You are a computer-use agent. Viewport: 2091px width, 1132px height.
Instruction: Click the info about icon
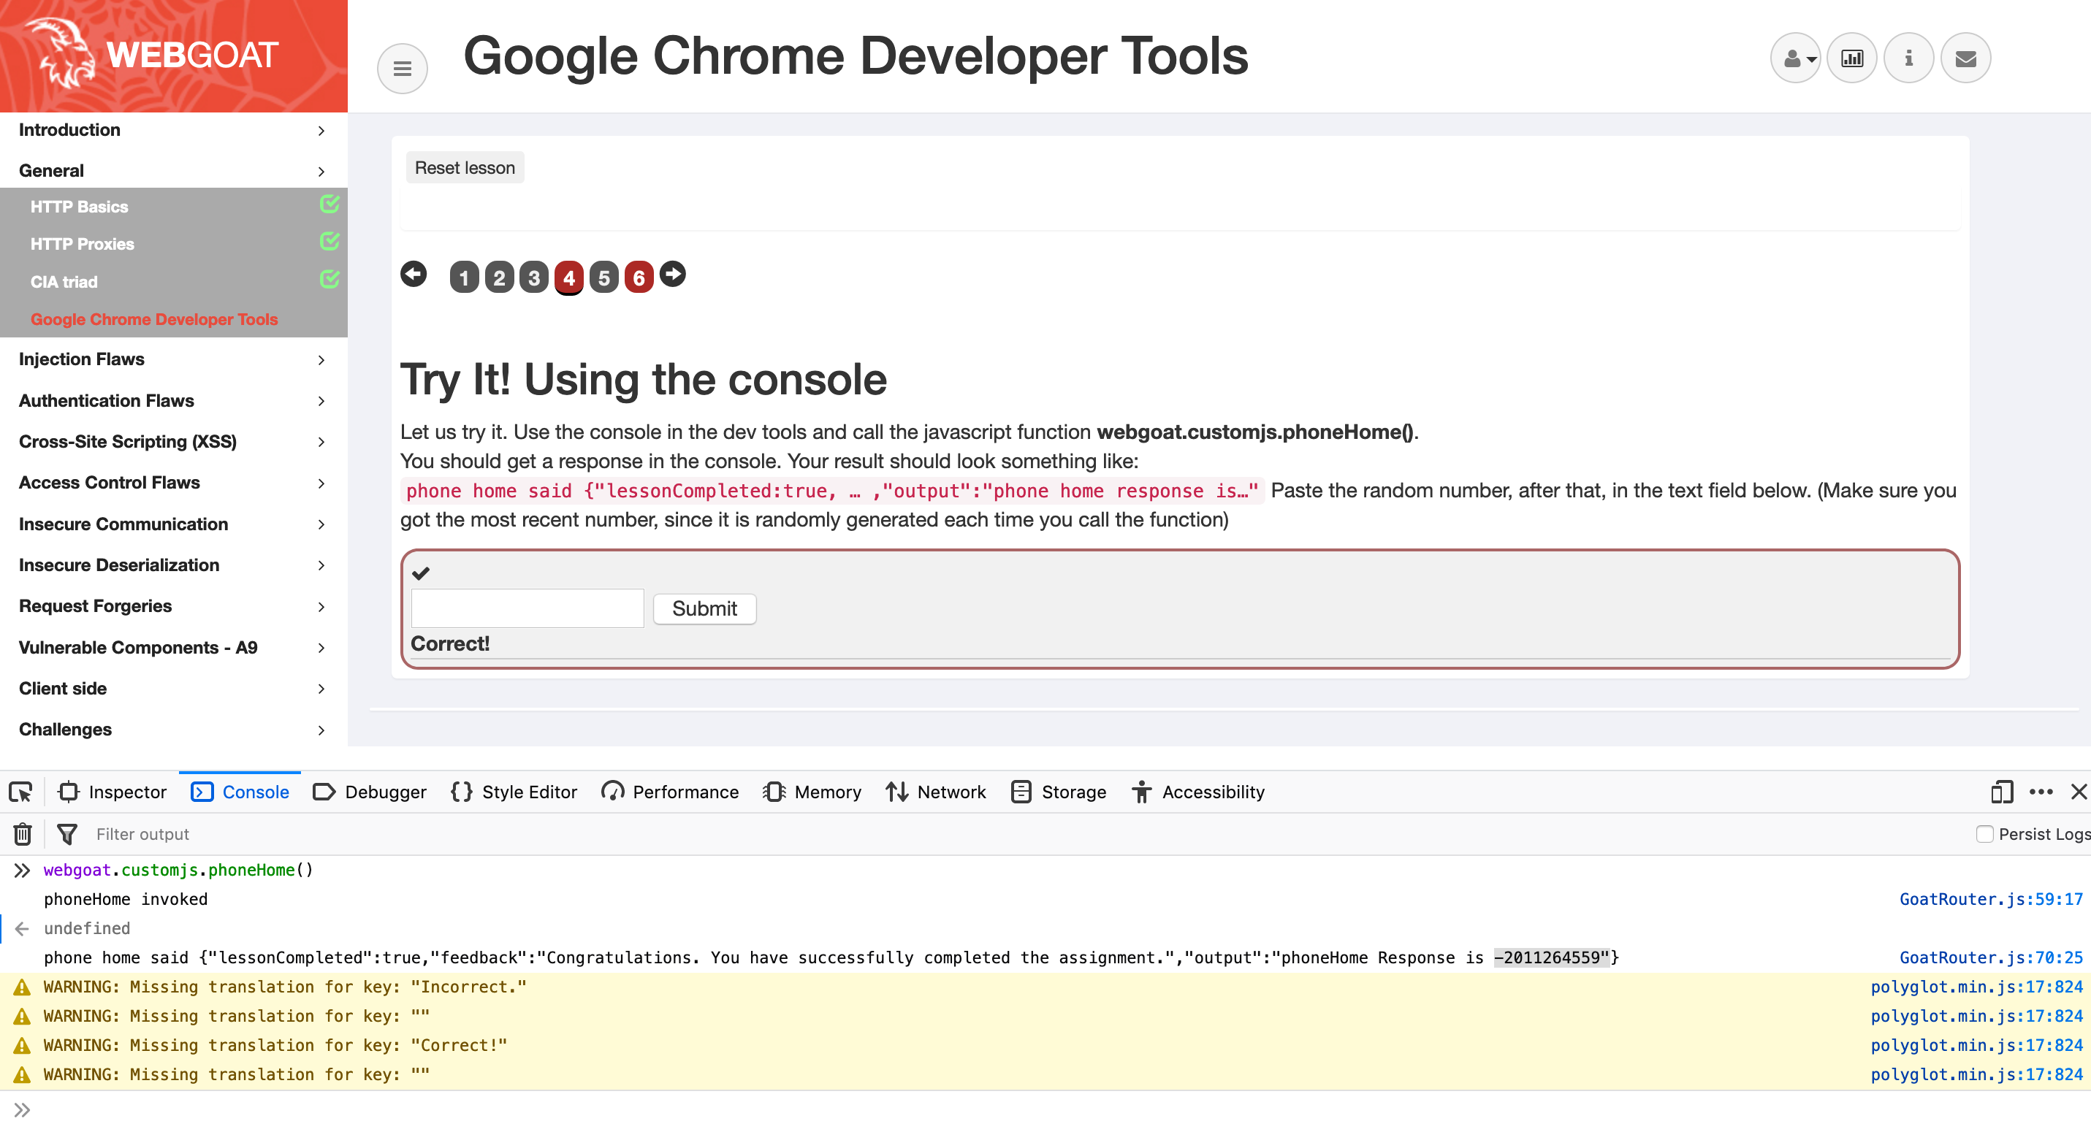click(x=1908, y=58)
